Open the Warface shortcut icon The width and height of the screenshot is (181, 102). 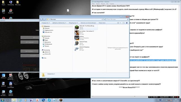(x=77, y=38)
